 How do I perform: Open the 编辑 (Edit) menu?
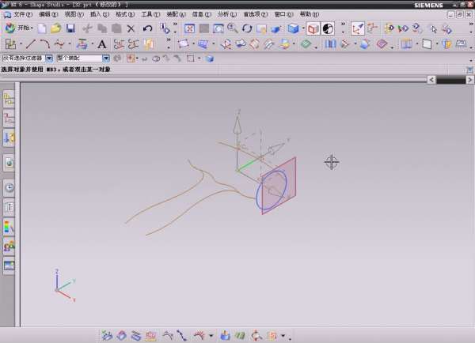pyautogui.click(x=48, y=14)
